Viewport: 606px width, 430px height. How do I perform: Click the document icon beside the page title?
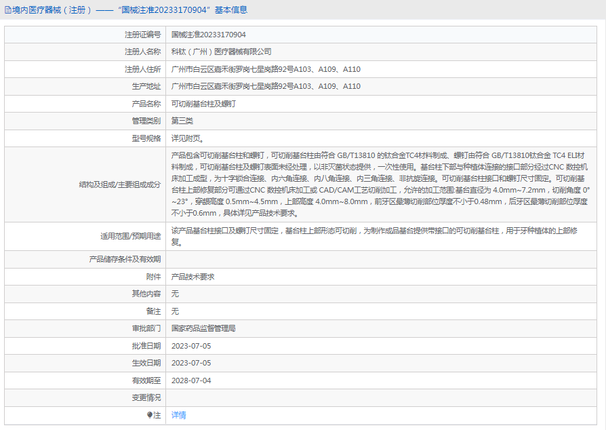click(x=7, y=10)
